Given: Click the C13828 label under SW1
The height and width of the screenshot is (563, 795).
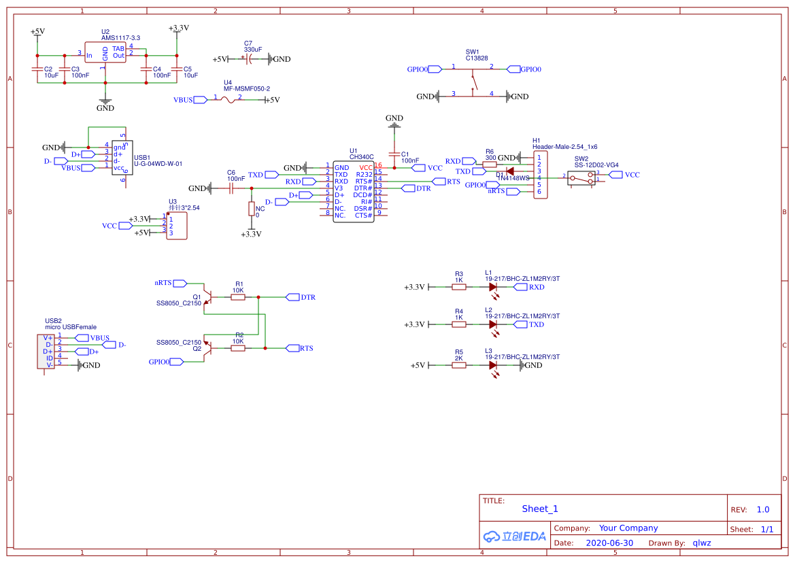Looking at the screenshot, I should (477, 58).
